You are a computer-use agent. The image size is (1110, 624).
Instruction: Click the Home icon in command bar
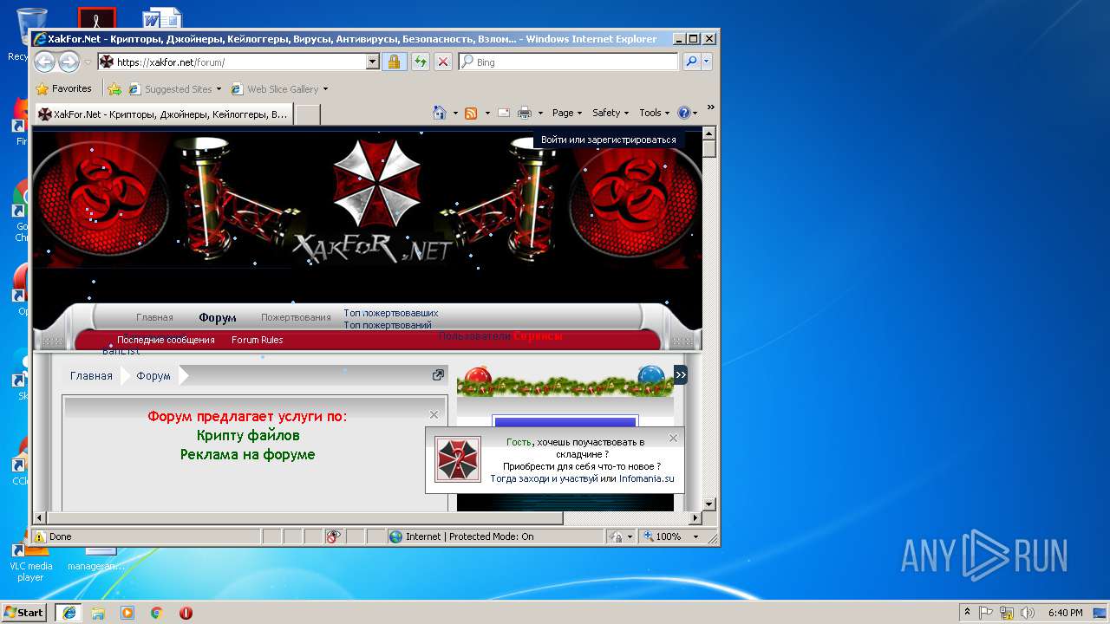coord(440,113)
